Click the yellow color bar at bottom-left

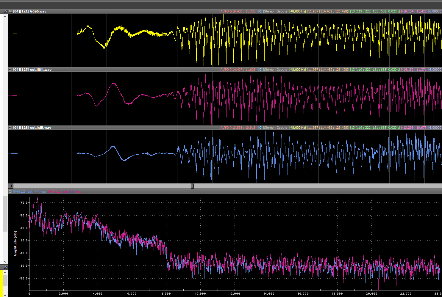(1, 282)
